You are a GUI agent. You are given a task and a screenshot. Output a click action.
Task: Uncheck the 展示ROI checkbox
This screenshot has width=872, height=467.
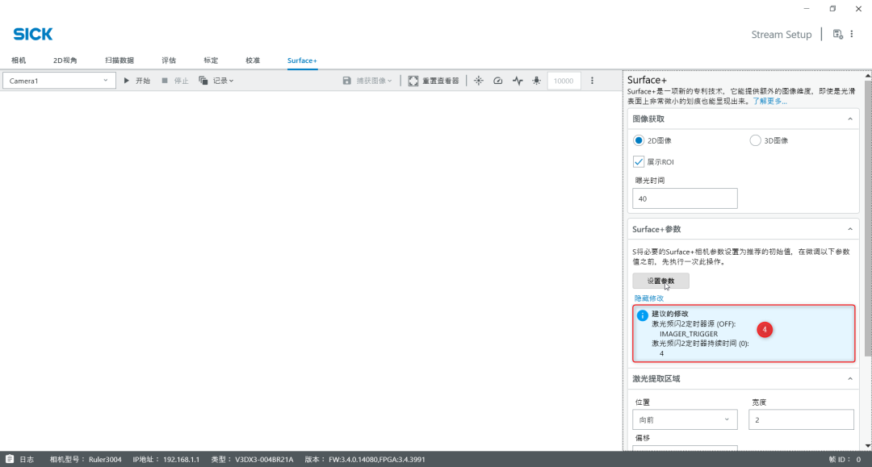639,161
